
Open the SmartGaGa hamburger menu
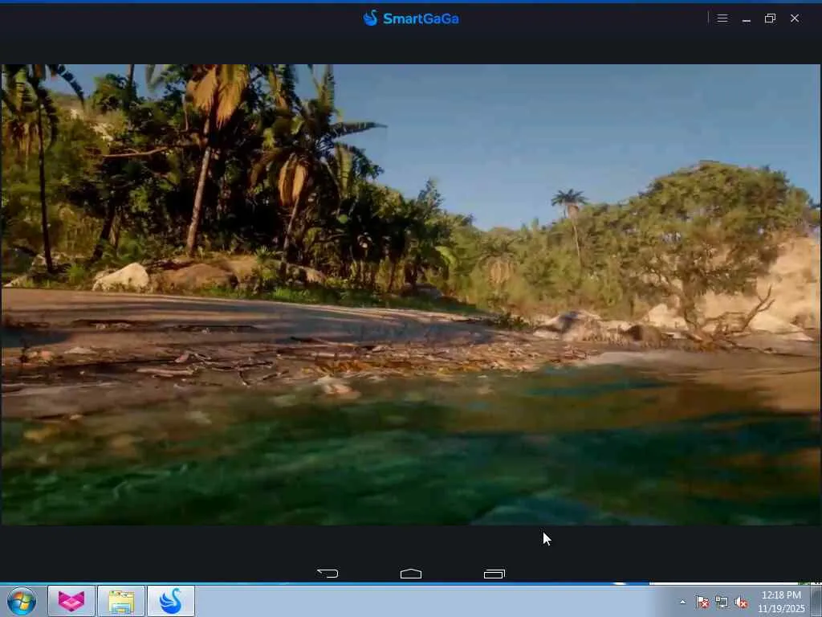[x=722, y=18]
